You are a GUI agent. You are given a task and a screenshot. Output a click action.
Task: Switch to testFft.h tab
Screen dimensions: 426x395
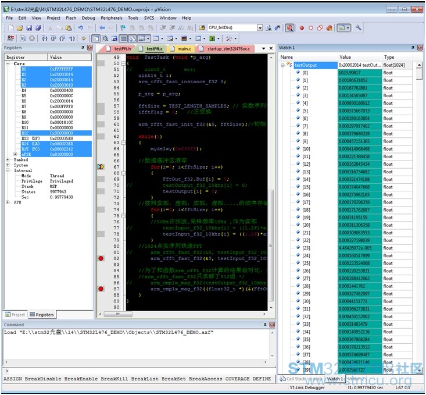[119, 49]
